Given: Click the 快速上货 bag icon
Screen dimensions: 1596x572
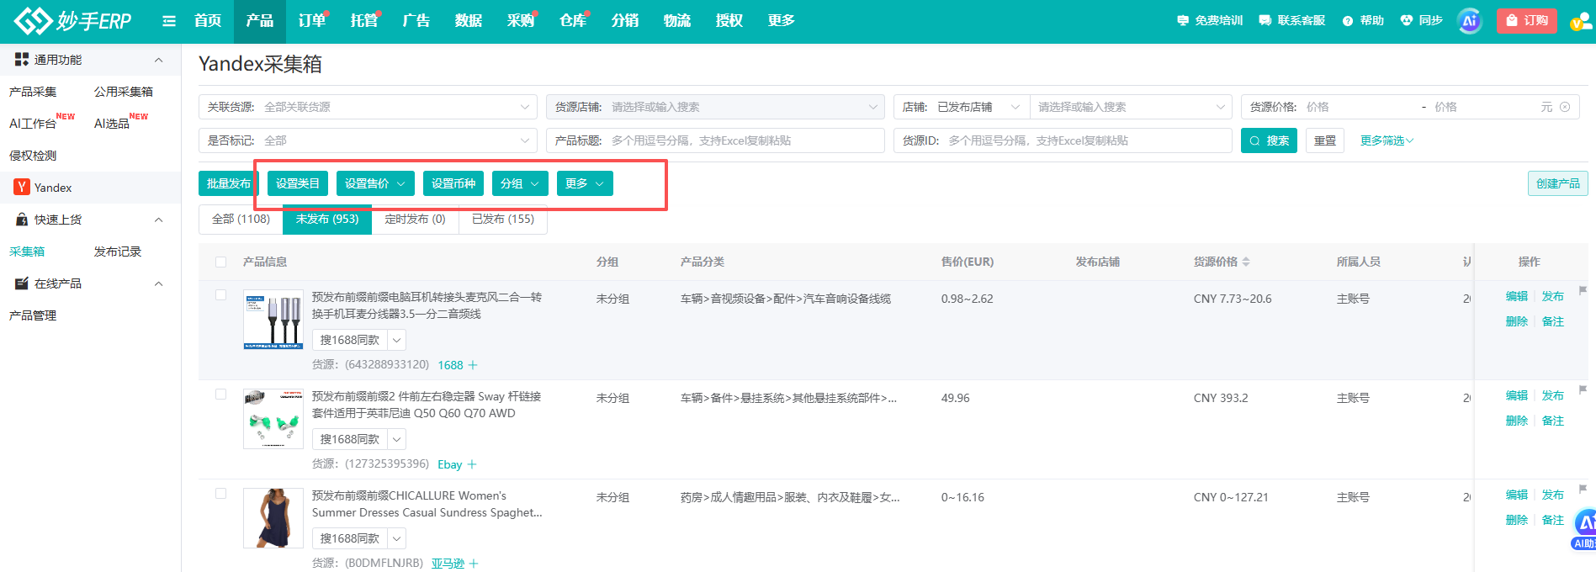Looking at the screenshot, I should [x=22, y=220].
